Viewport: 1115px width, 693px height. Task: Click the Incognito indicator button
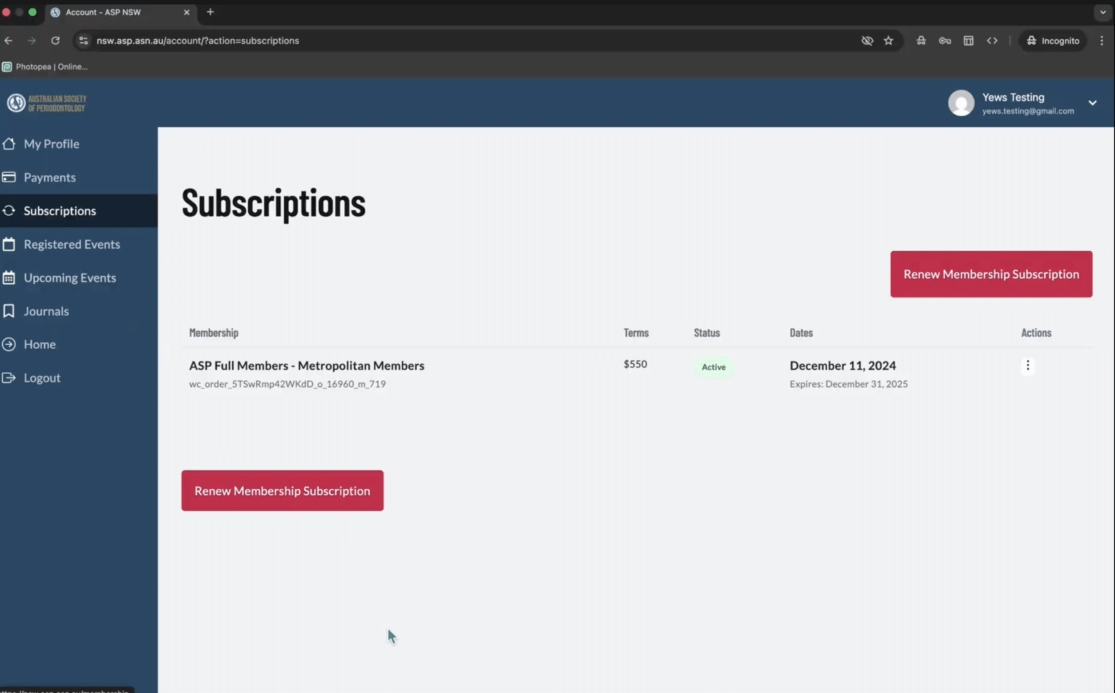[1052, 41]
